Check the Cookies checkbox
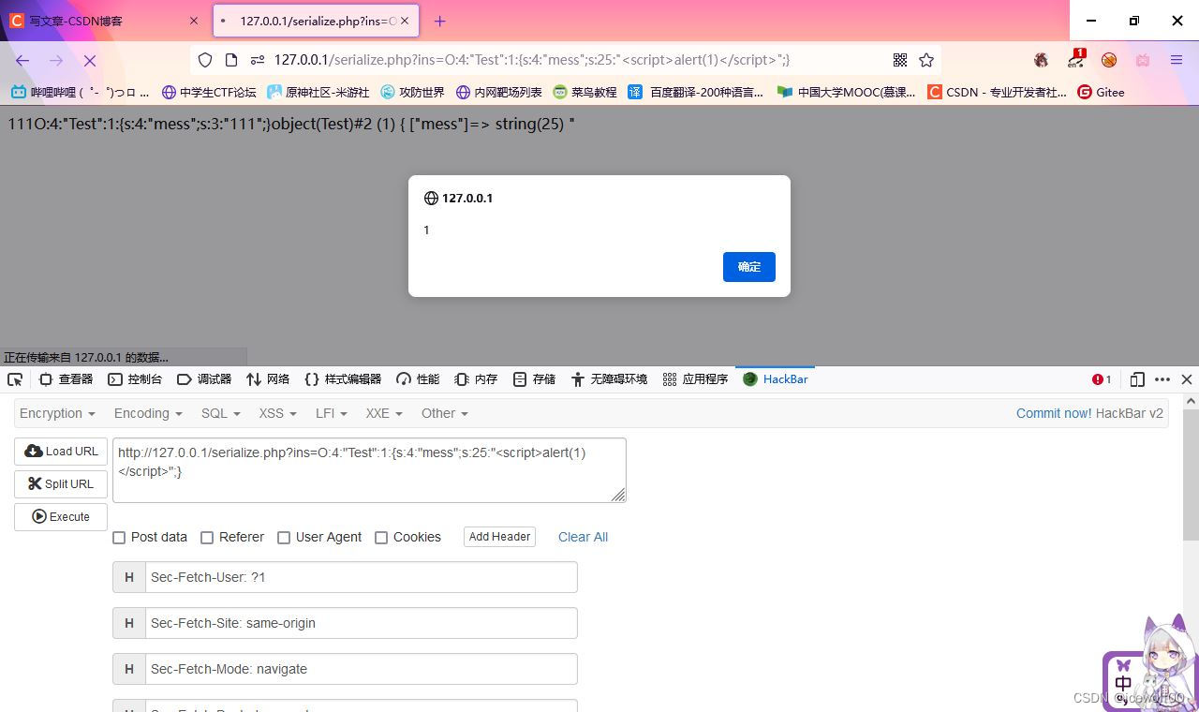 point(381,538)
